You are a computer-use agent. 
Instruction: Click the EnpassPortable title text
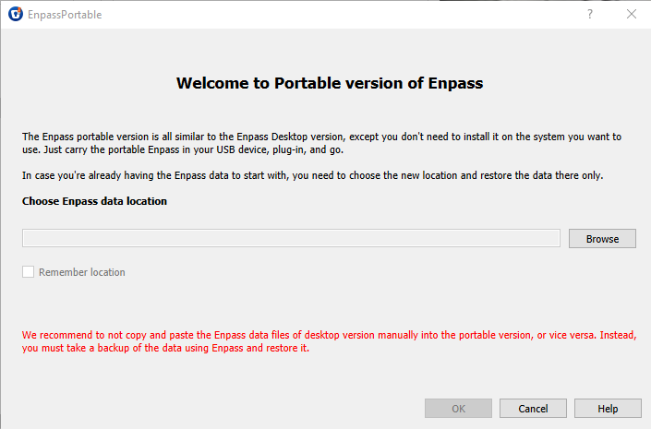(x=66, y=15)
